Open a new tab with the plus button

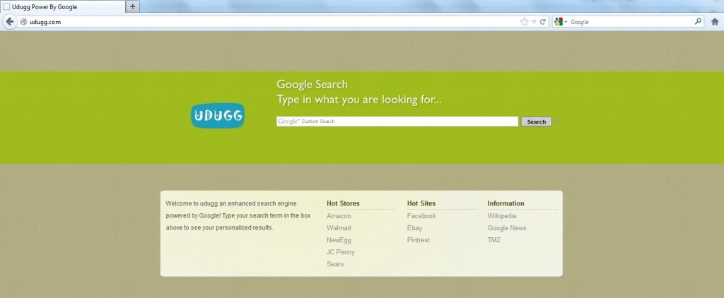tap(132, 6)
